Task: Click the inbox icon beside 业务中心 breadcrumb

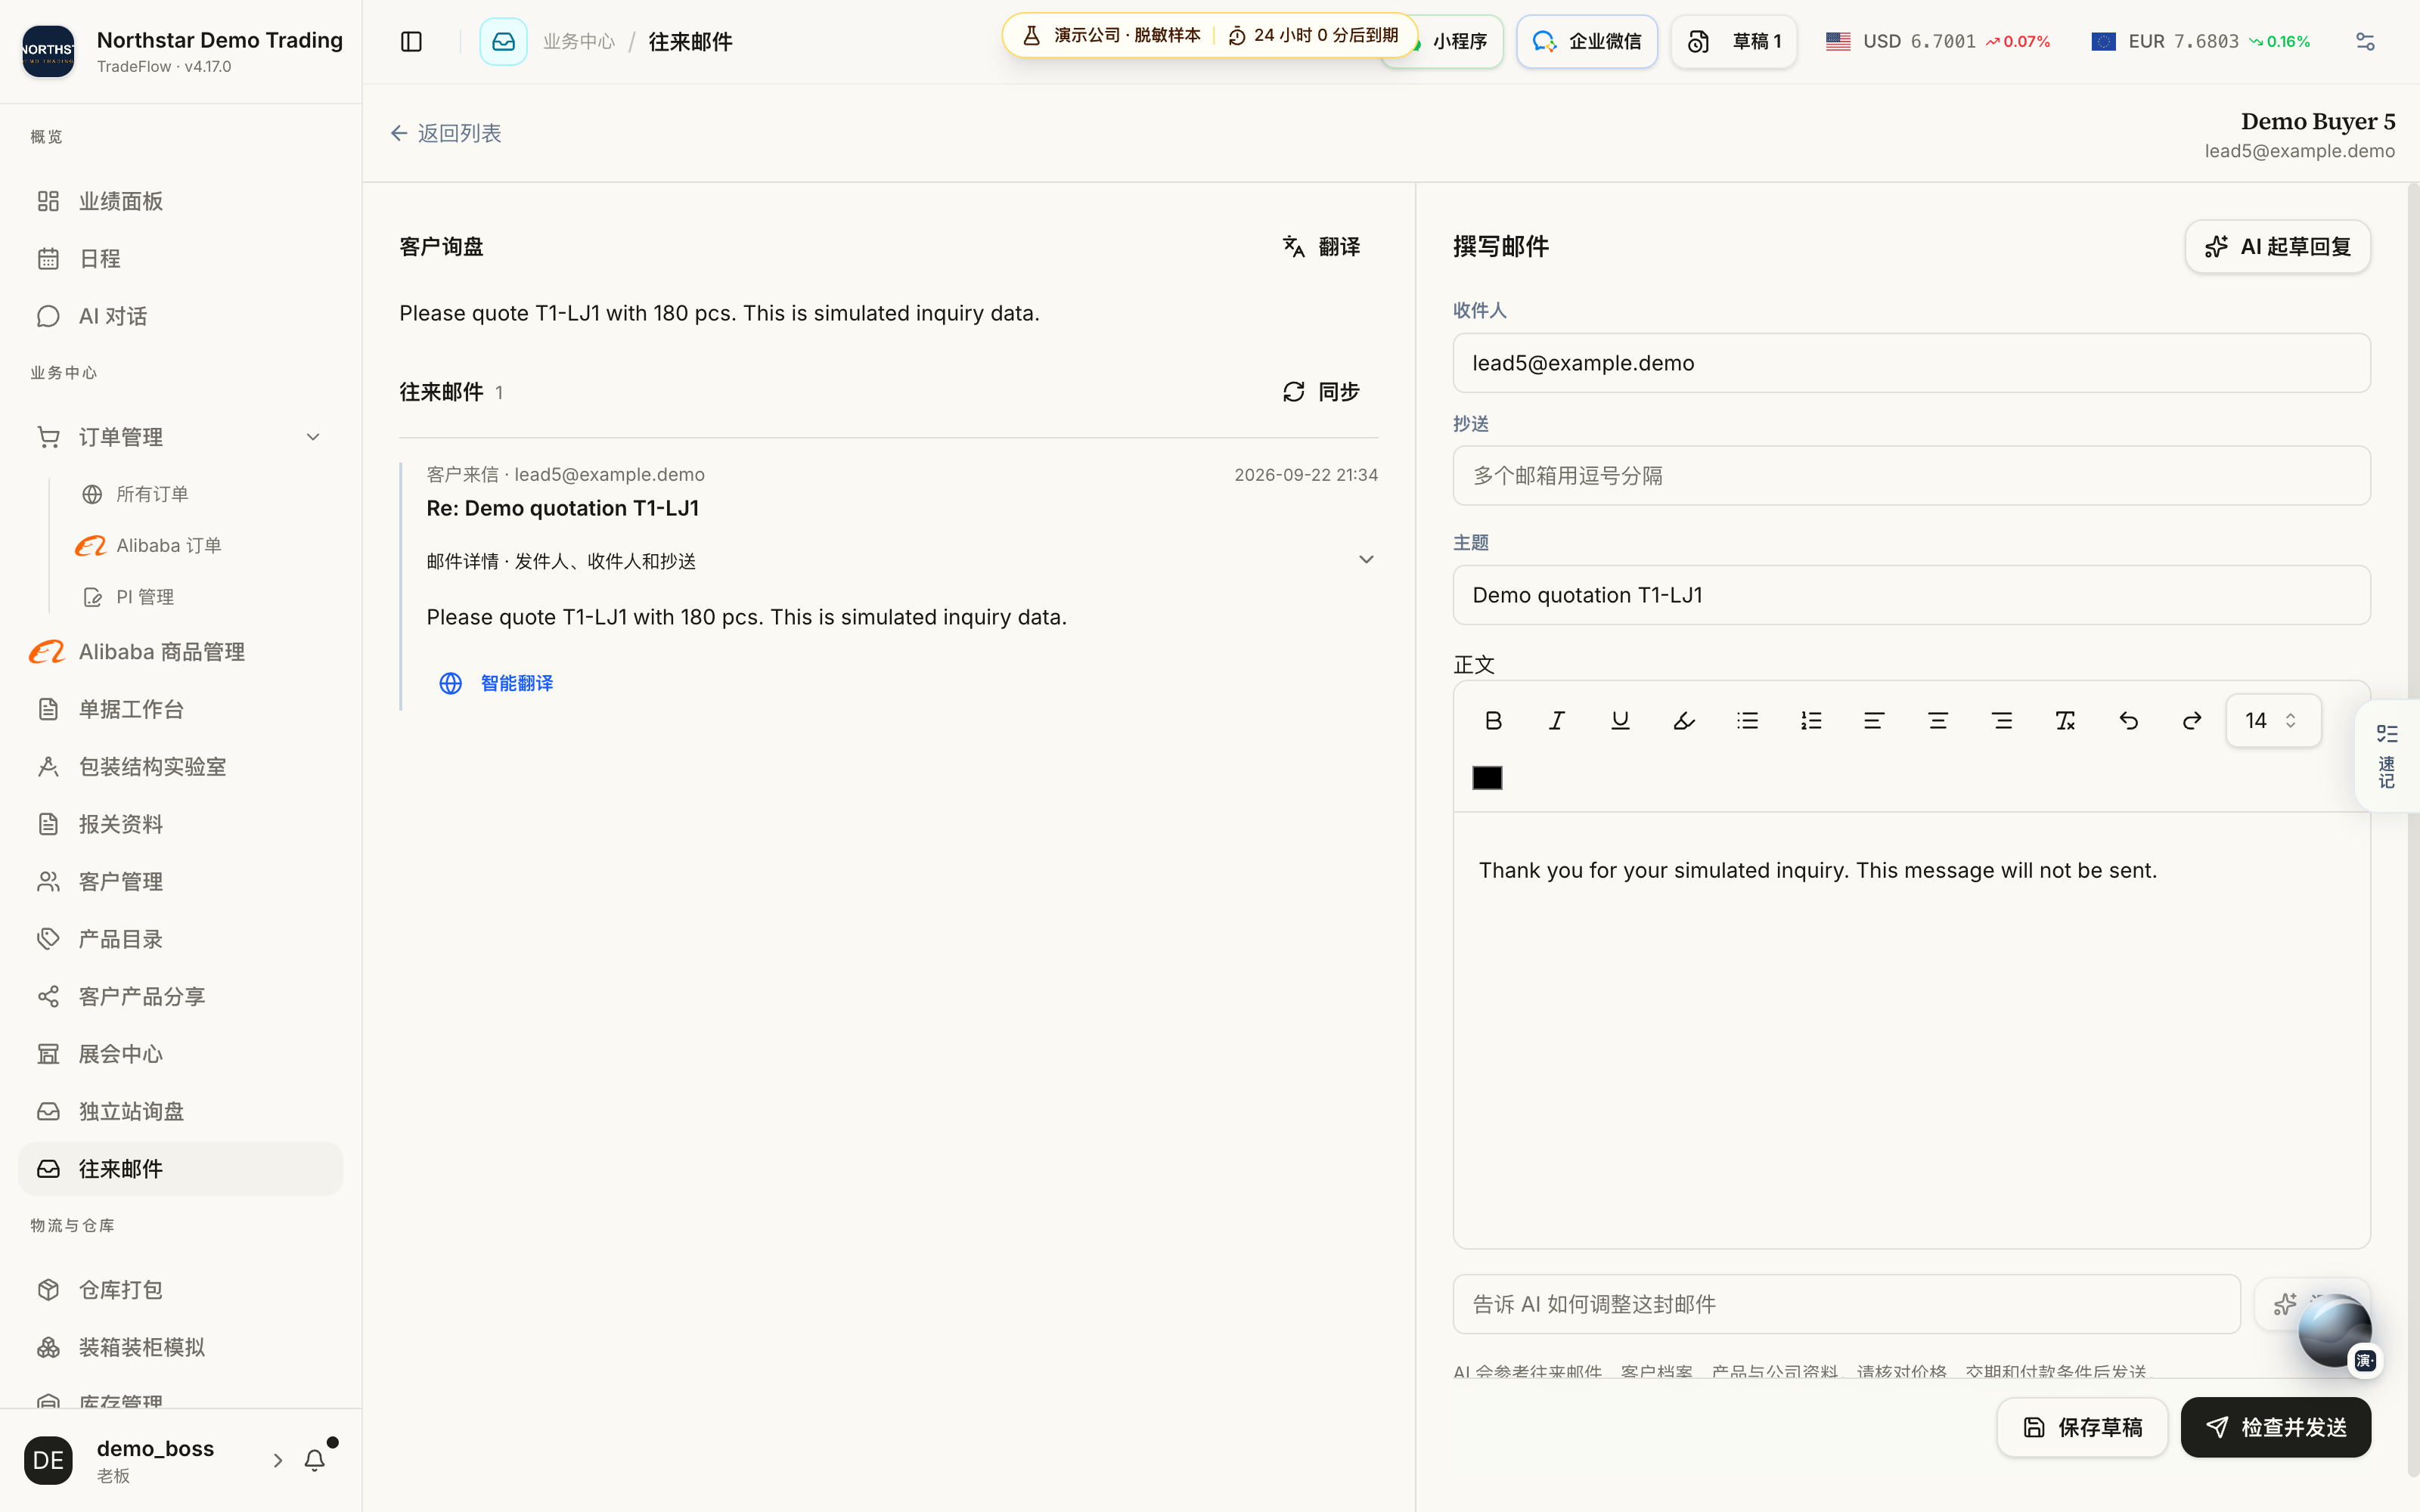Action: (503, 41)
